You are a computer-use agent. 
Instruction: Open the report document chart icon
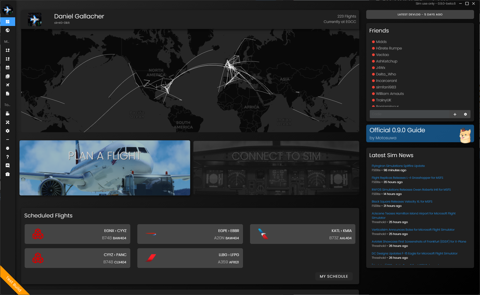pyautogui.click(x=8, y=94)
